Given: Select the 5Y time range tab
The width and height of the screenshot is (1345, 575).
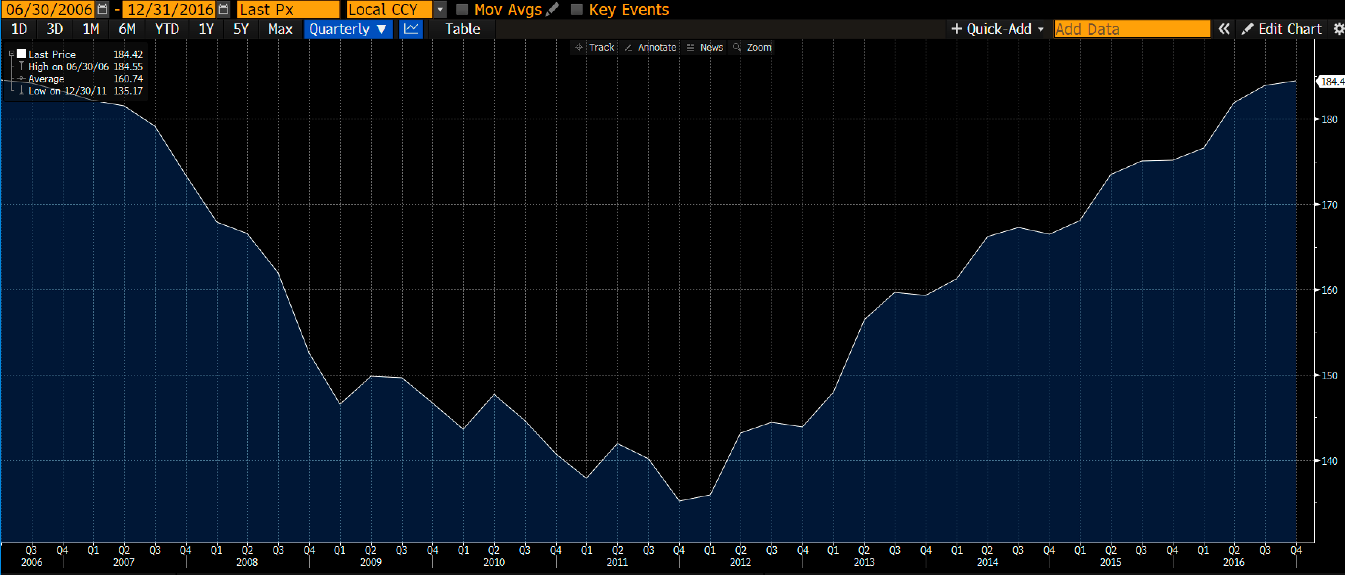Looking at the screenshot, I should (x=241, y=29).
